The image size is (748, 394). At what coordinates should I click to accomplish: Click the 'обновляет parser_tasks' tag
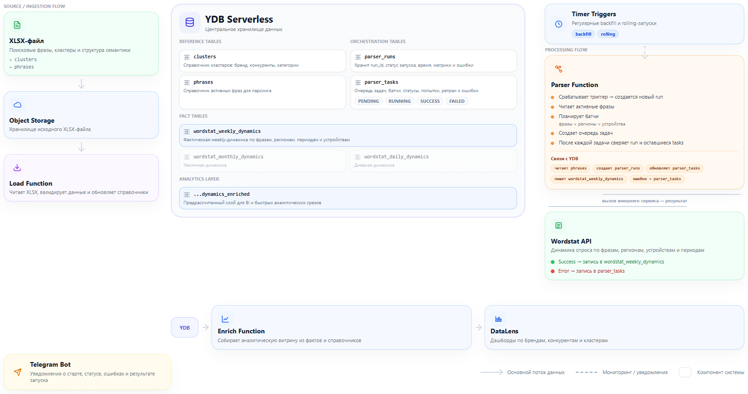click(x=674, y=168)
